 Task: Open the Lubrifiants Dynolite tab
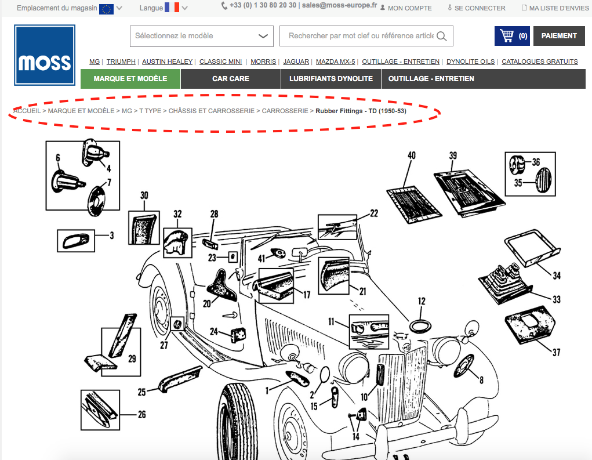pos(331,78)
